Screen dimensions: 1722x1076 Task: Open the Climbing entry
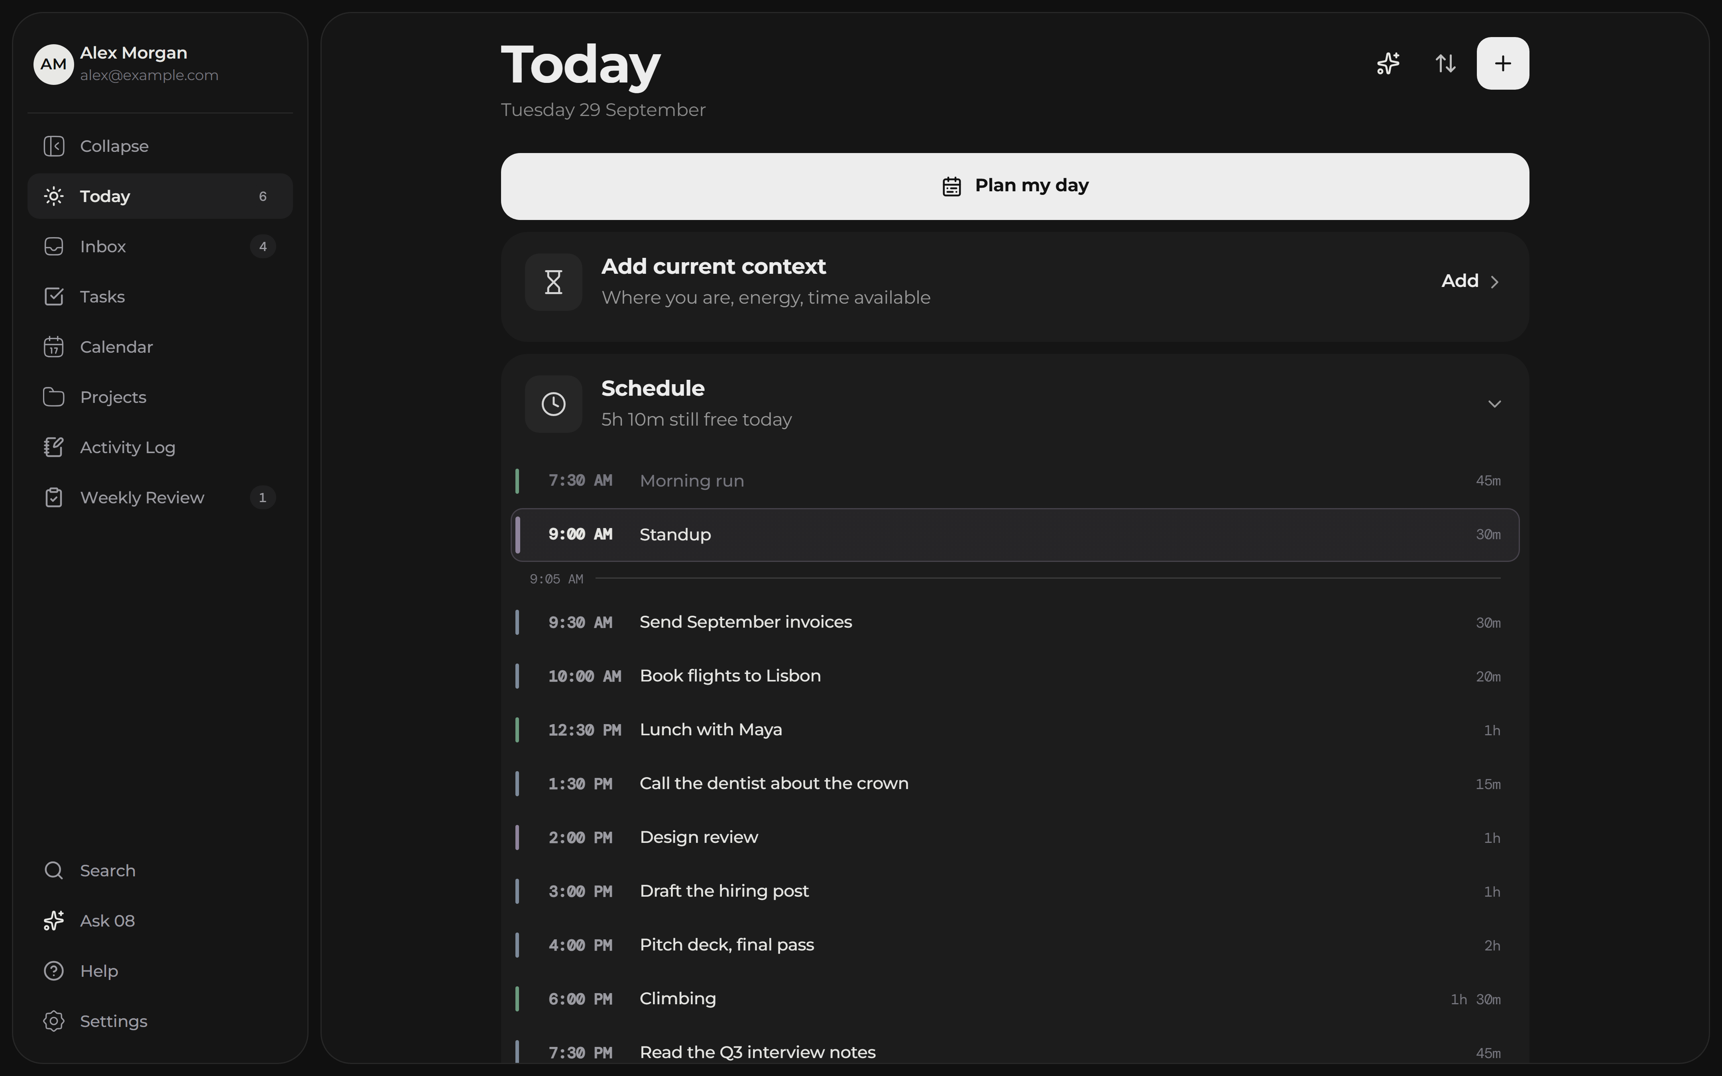coord(1015,999)
